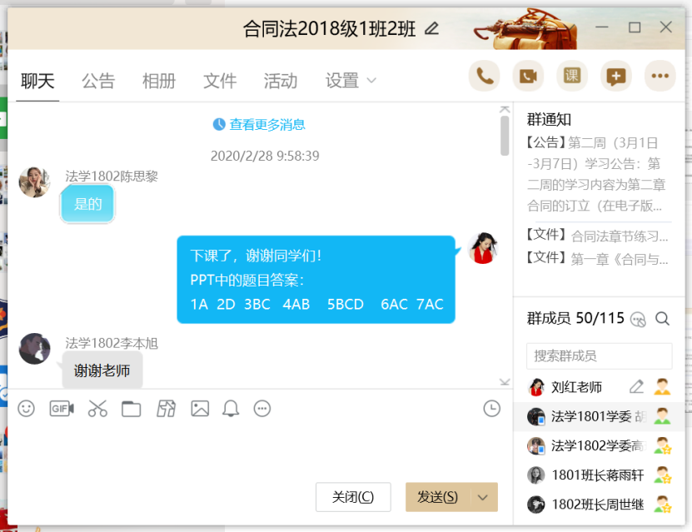Click sender name 法学1802李本旭

[x=112, y=343]
